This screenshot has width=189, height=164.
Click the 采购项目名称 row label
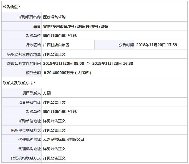tap(29, 17)
